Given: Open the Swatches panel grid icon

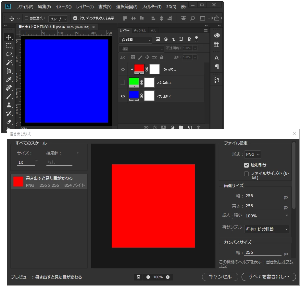Looking at the screenshot, I should [x=217, y=45].
